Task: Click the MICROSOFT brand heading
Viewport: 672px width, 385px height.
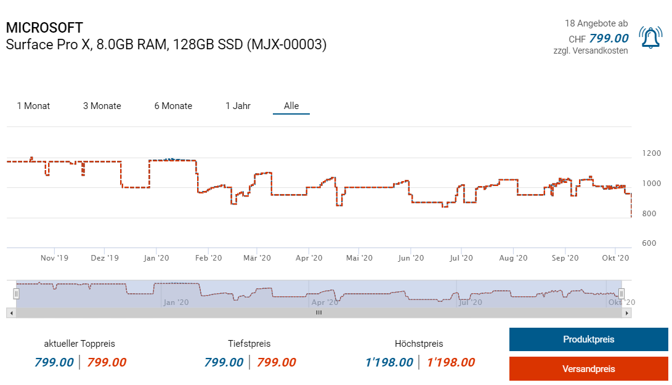Action: pyautogui.click(x=44, y=28)
